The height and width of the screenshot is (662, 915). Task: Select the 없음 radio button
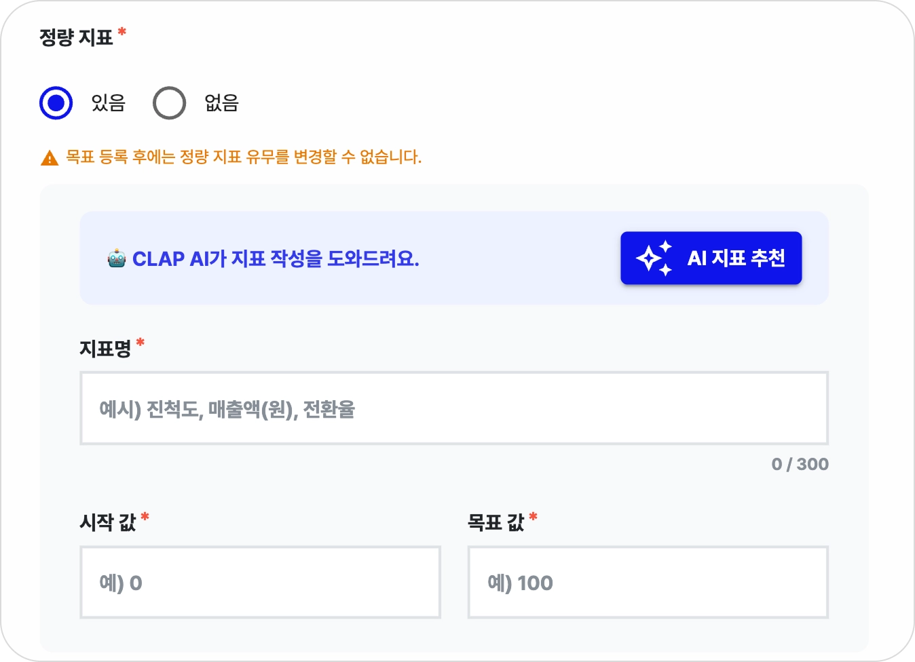tap(169, 103)
